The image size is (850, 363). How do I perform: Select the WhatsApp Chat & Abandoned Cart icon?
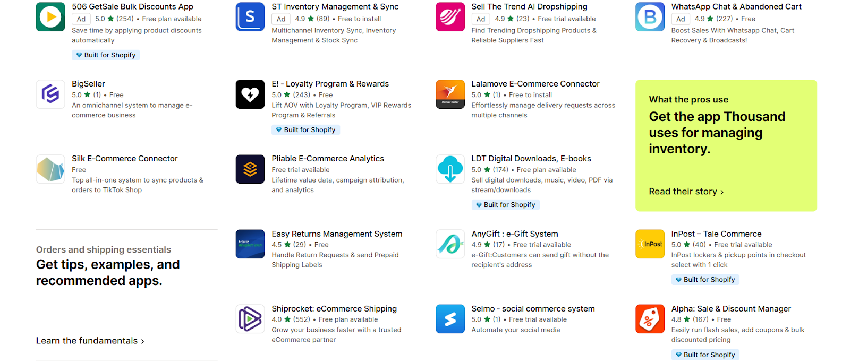point(650,17)
